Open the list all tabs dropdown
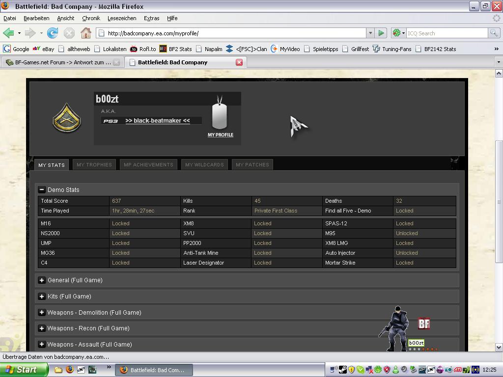Screen dimensions: 503x377 click(x=499, y=62)
